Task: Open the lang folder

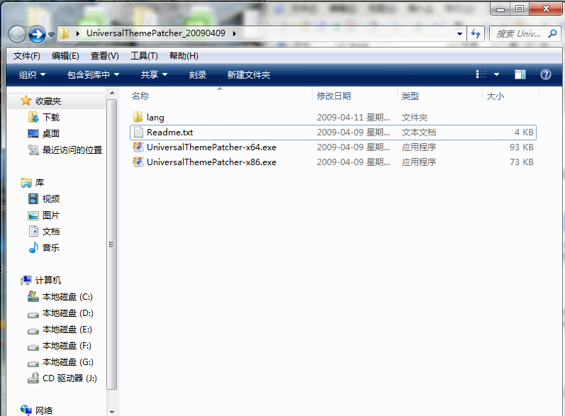Action: (155, 118)
